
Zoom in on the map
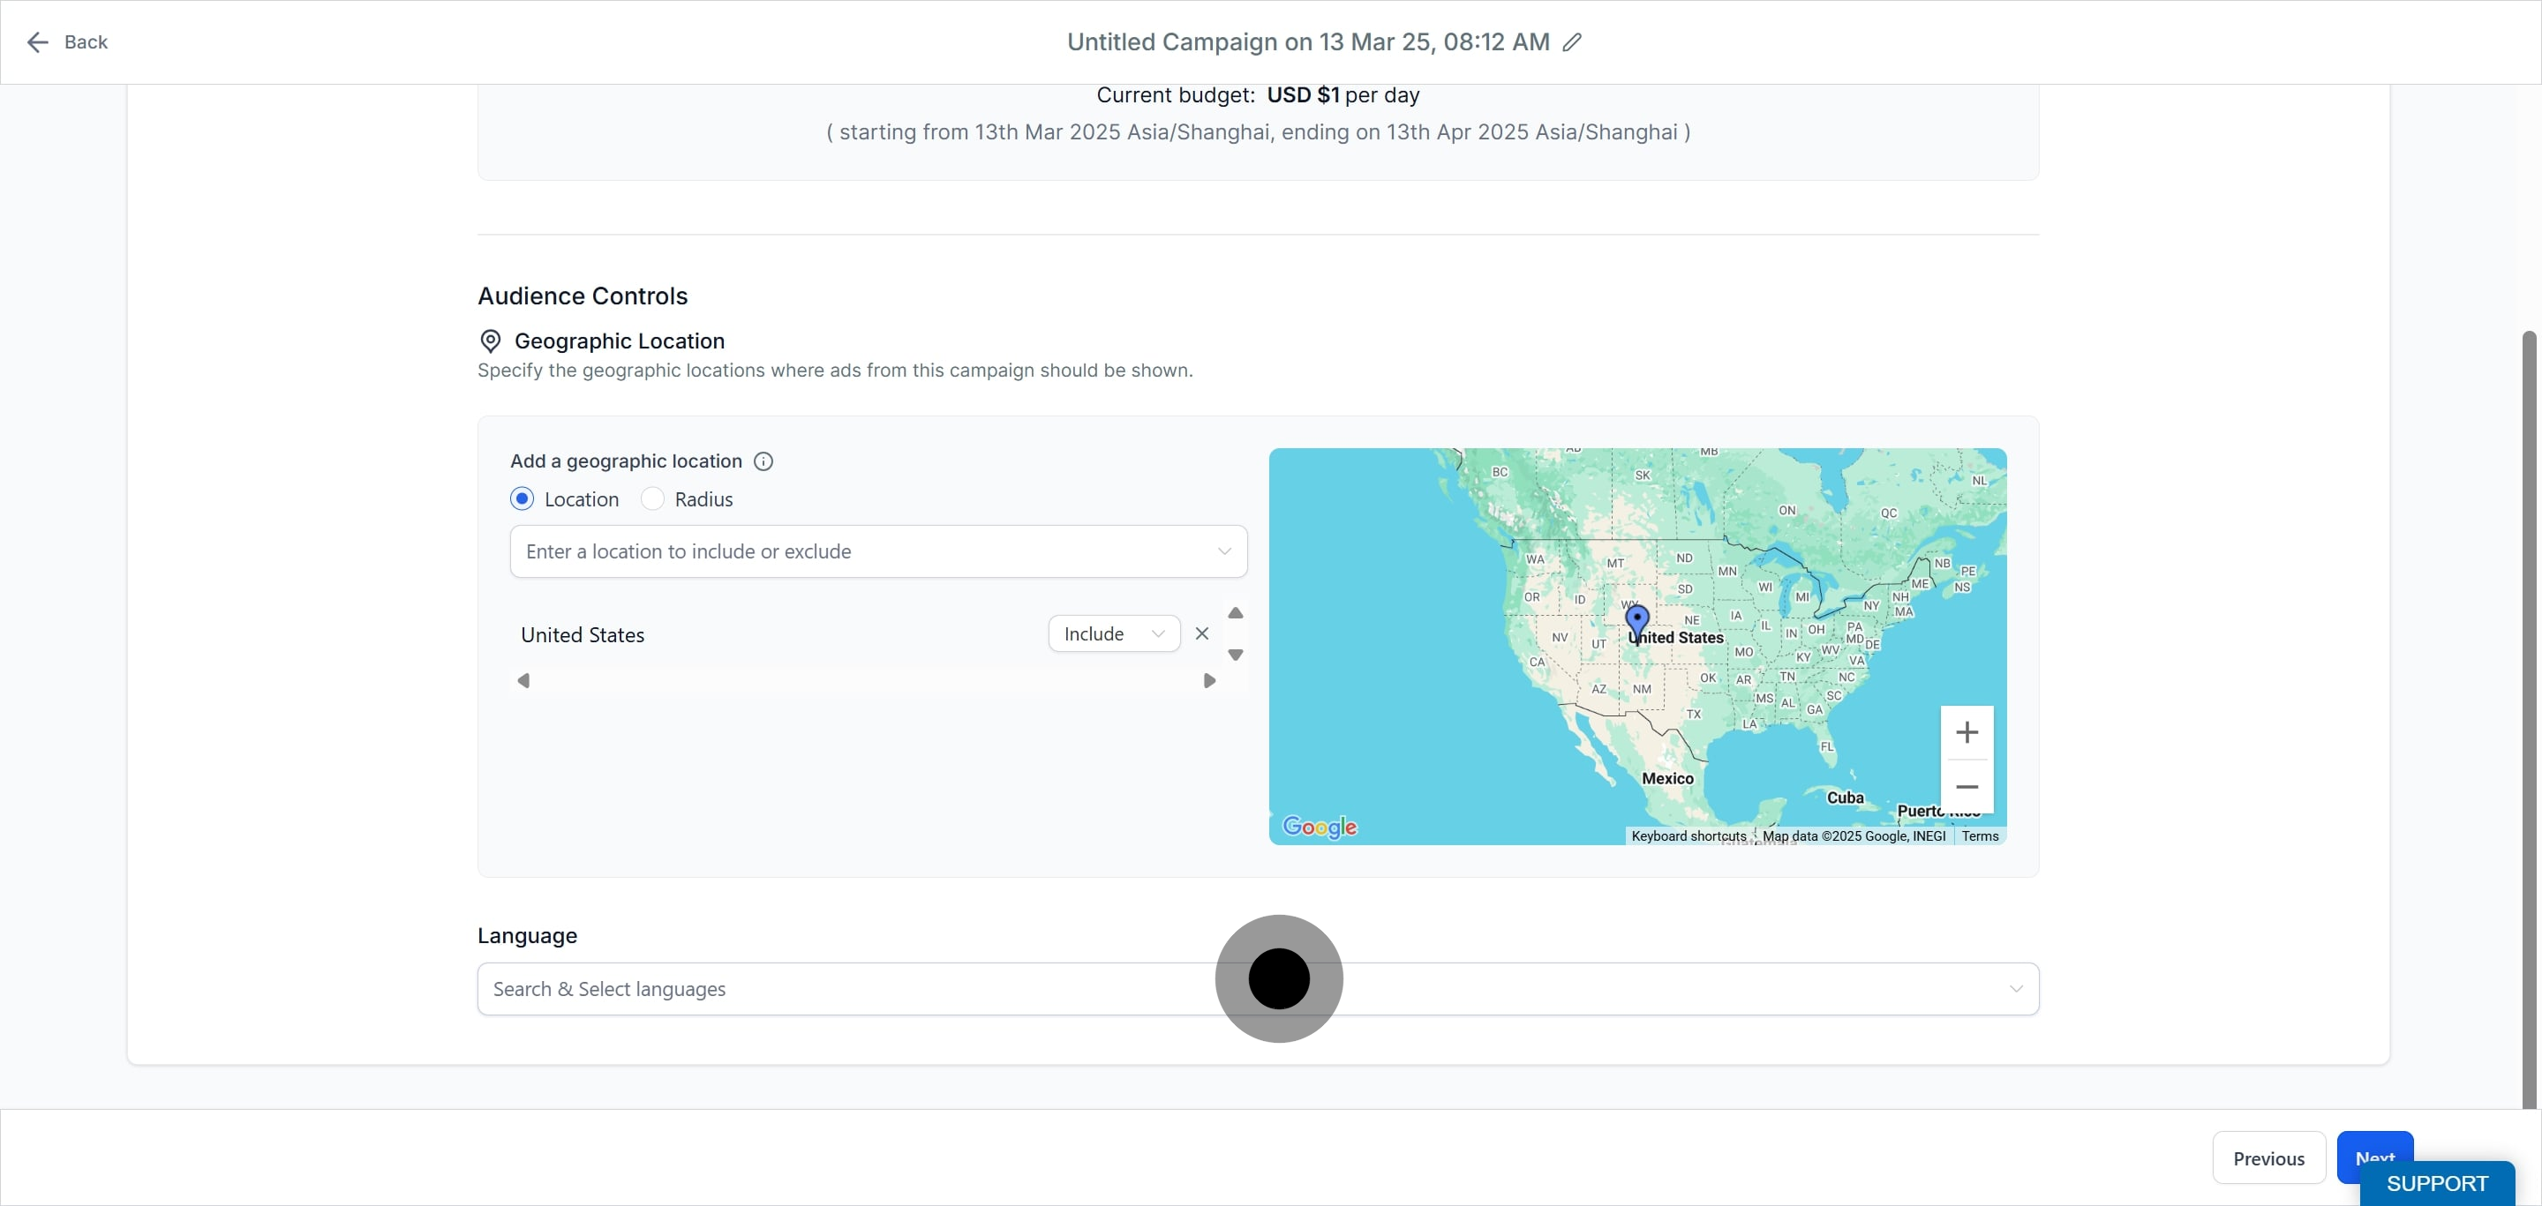click(x=1966, y=732)
